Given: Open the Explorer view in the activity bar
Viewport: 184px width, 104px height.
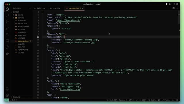Looking at the screenshot, I should coord(7,9).
